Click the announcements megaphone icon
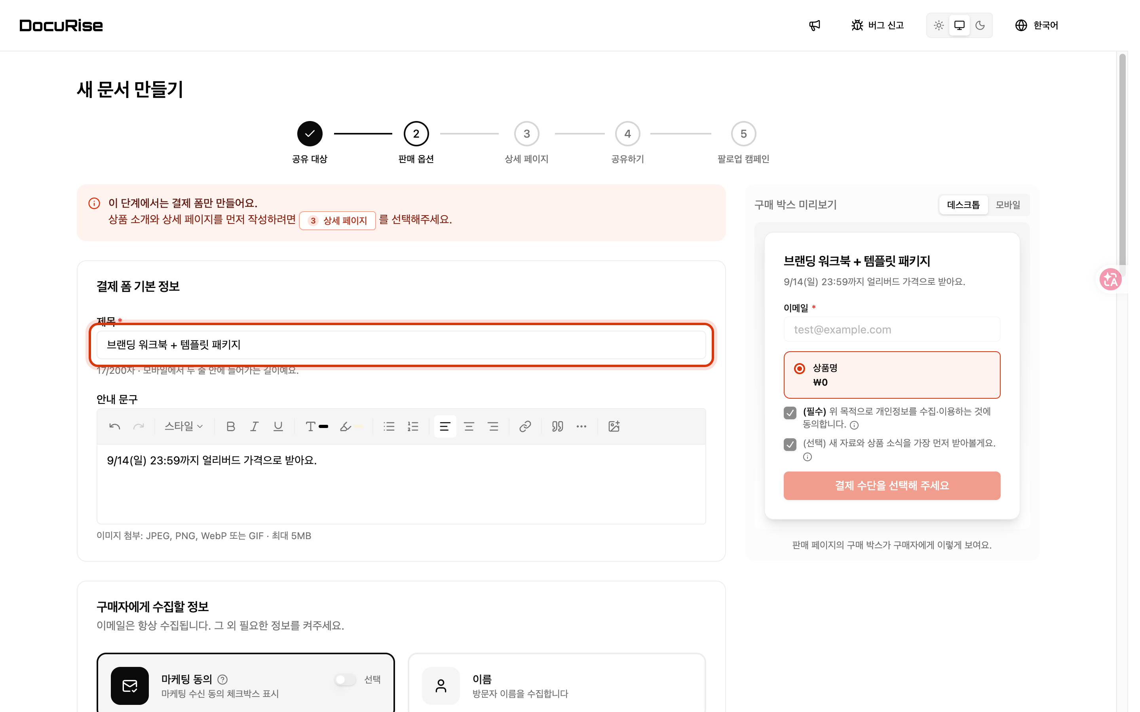 [815, 25]
